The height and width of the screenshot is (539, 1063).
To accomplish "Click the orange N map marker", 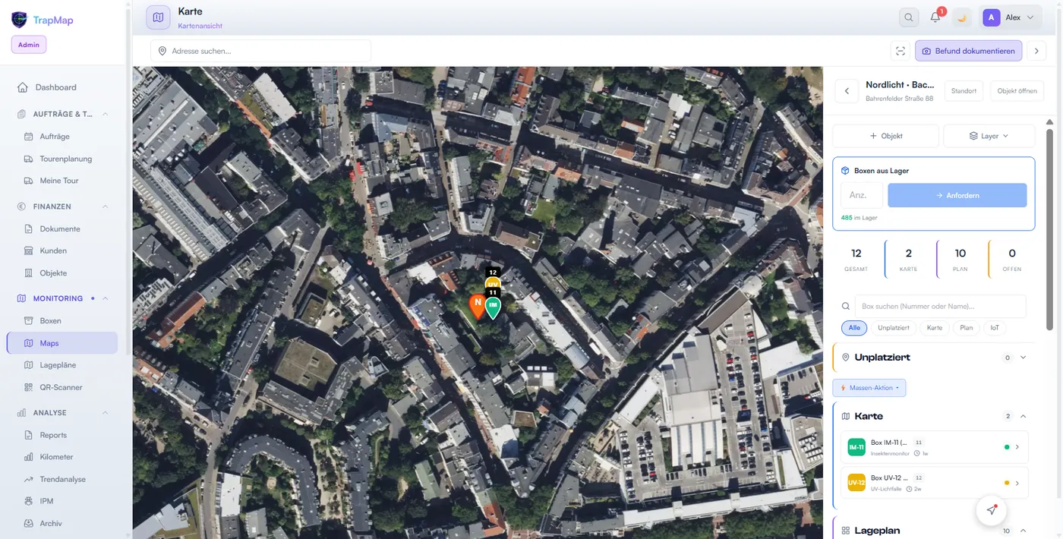I will [x=477, y=304].
